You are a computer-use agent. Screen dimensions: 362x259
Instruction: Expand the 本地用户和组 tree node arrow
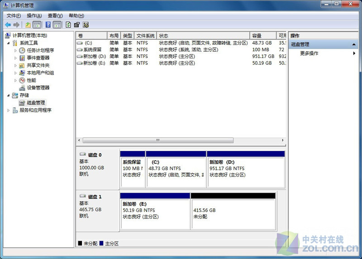[15, 73]
